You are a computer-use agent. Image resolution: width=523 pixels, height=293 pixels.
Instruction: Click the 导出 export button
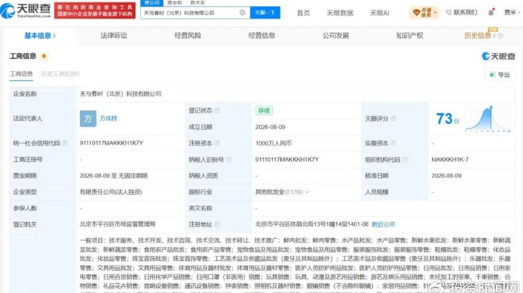point(500,75)
